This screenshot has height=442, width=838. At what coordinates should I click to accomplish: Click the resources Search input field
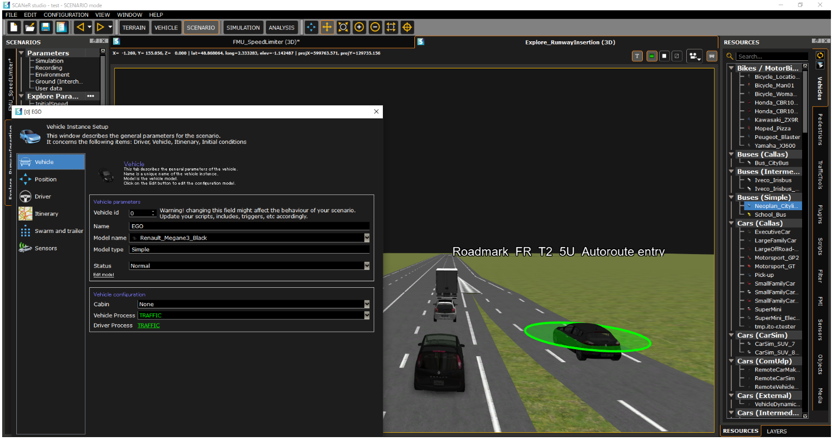771,56
